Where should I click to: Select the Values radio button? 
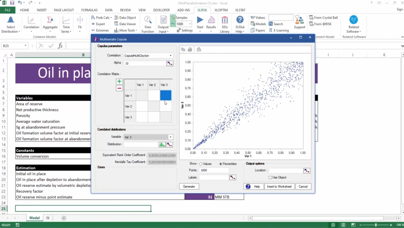(201, 164)
